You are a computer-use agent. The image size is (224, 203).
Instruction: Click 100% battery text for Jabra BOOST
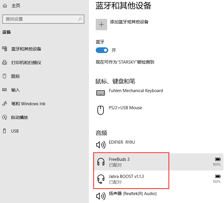217,182
